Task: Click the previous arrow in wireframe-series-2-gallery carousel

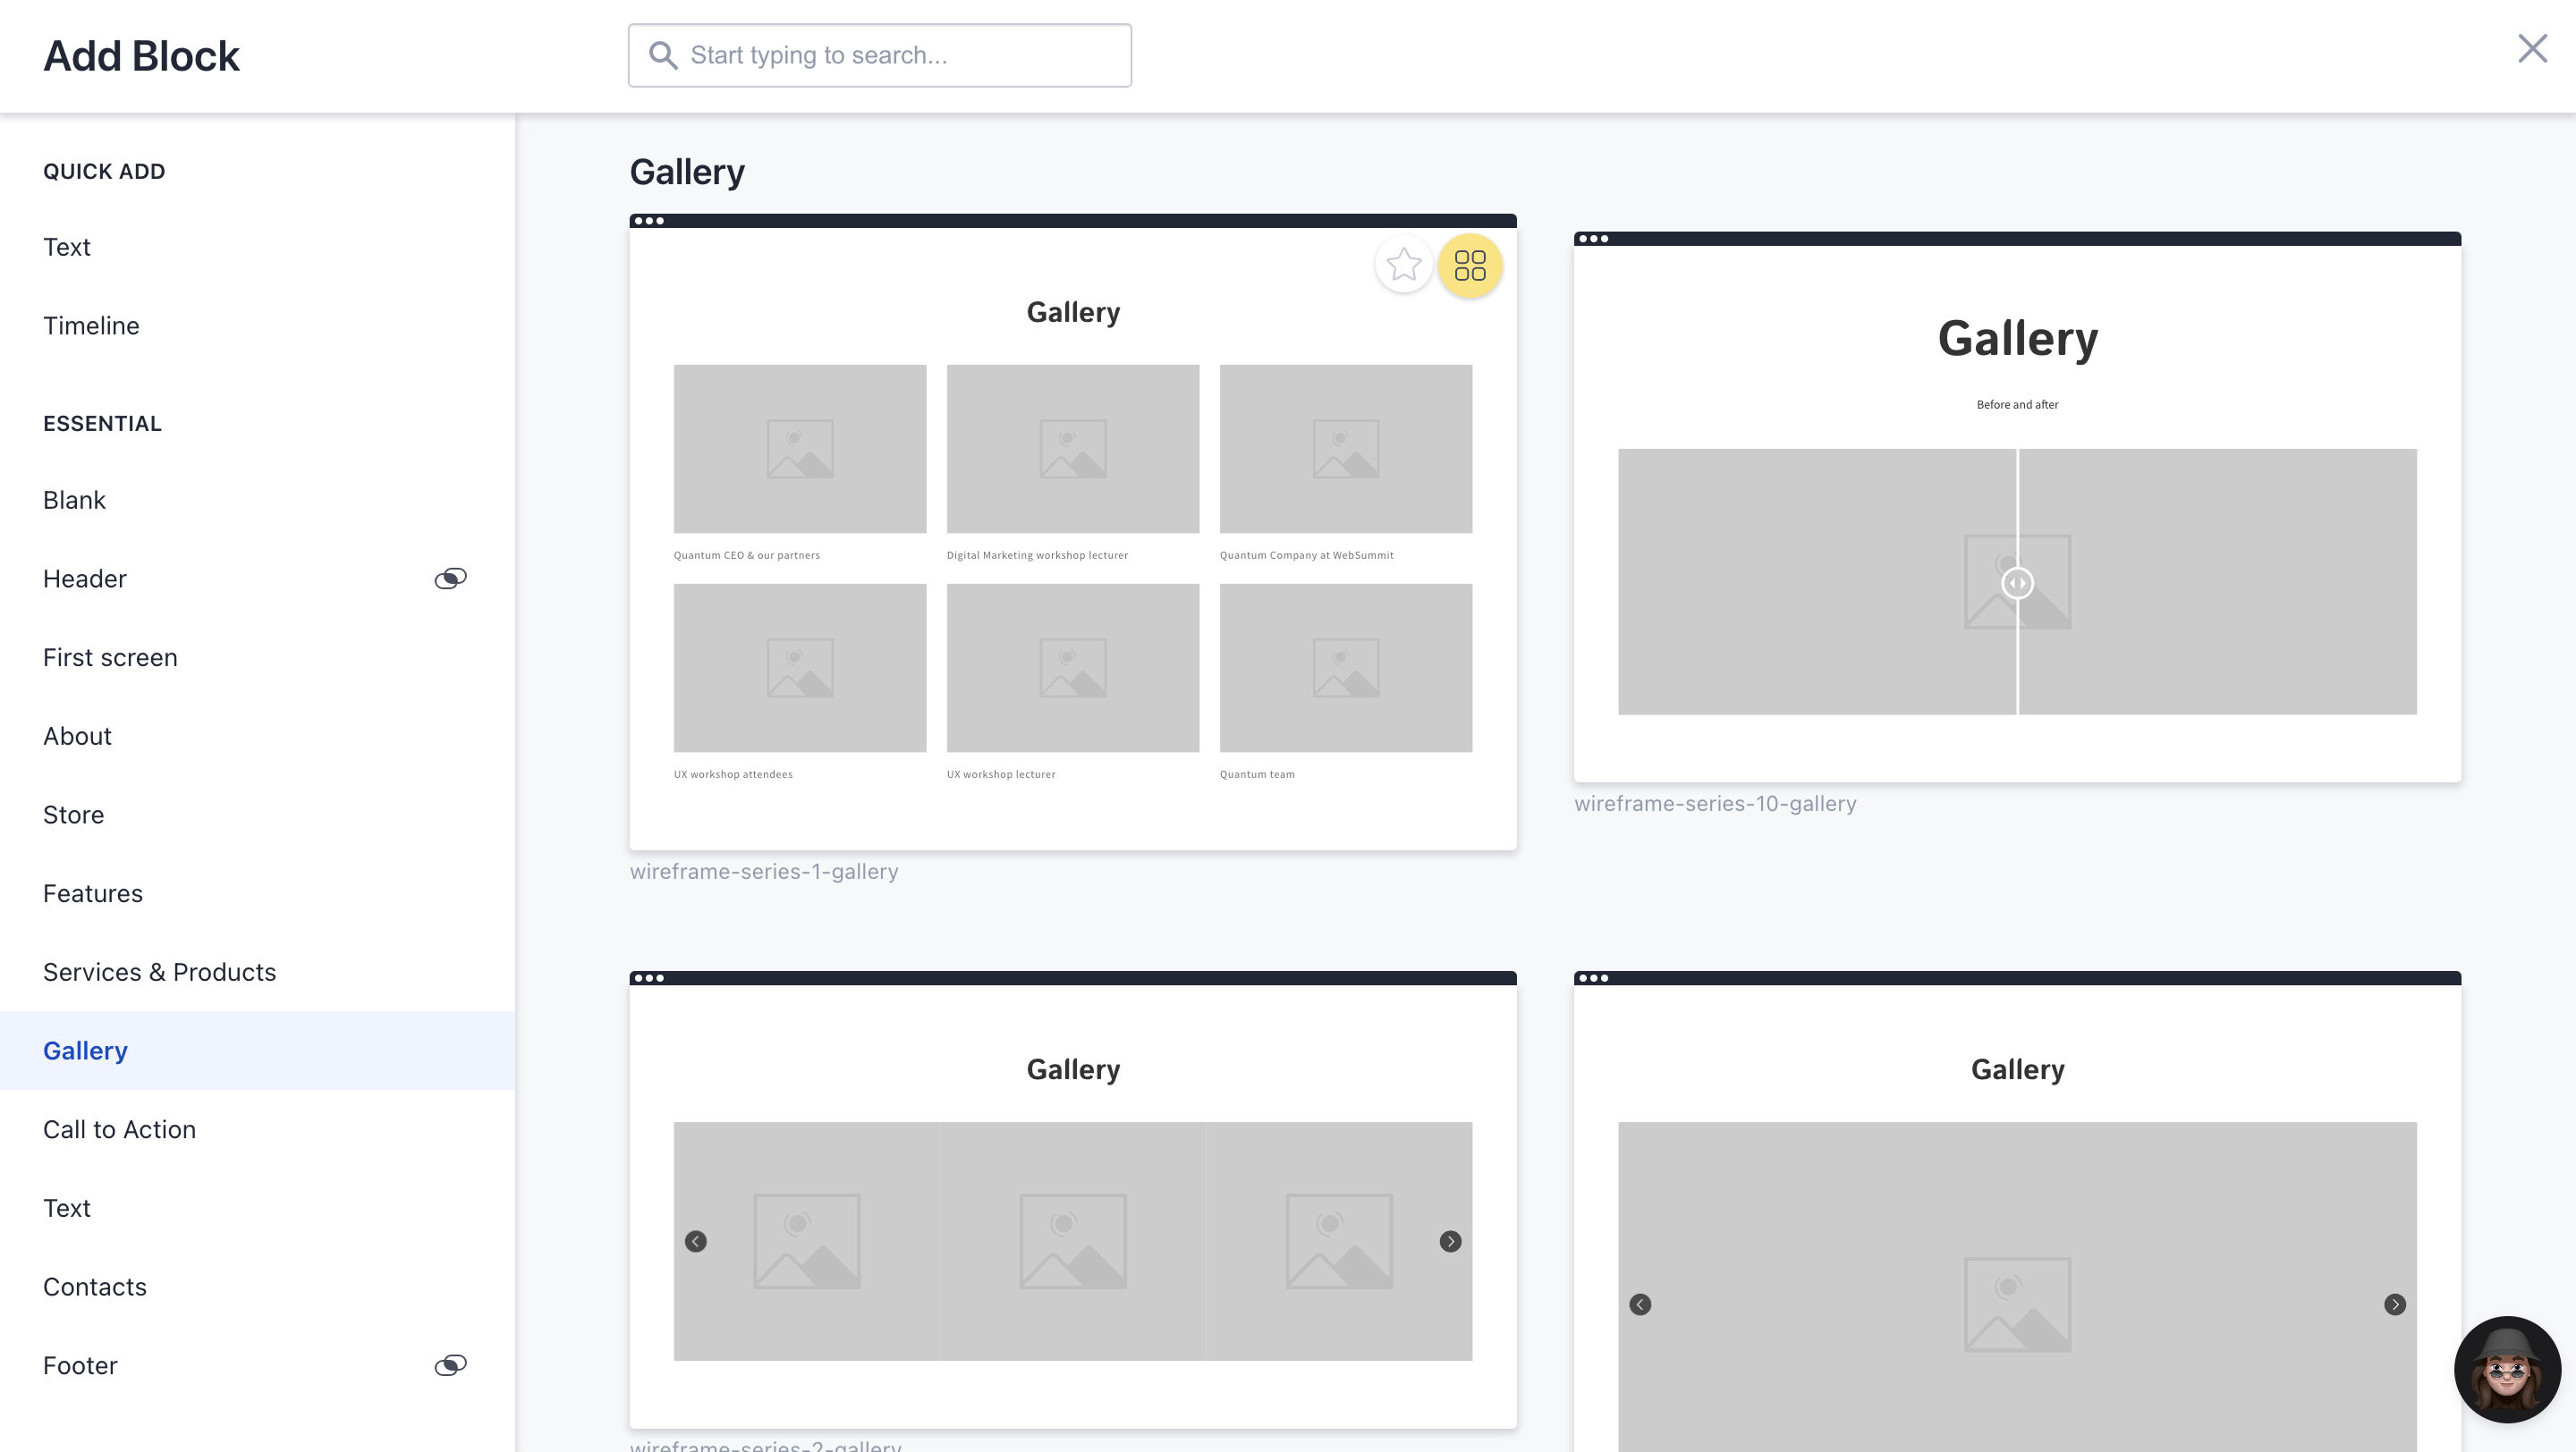Action: 696,1241
